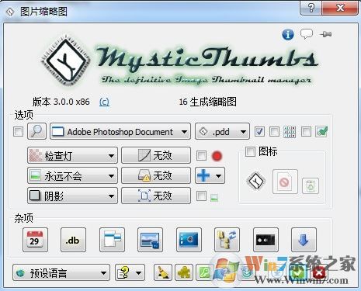Click the blue down arrow button

click(x=304, y=240)
